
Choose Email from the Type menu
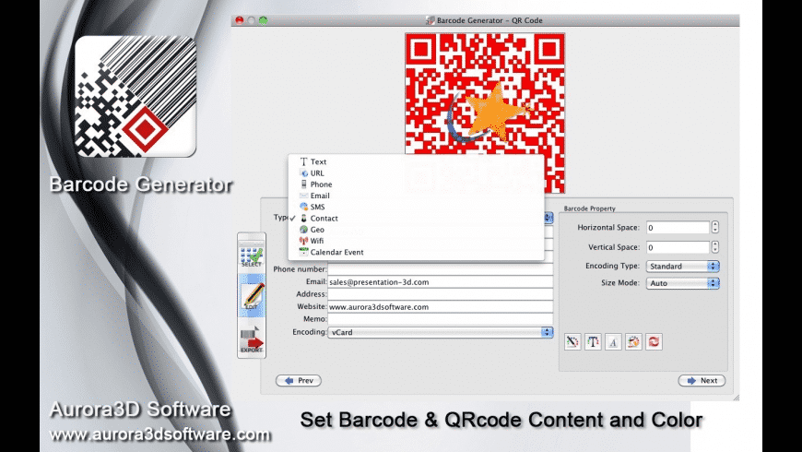[x=416, y=196]
